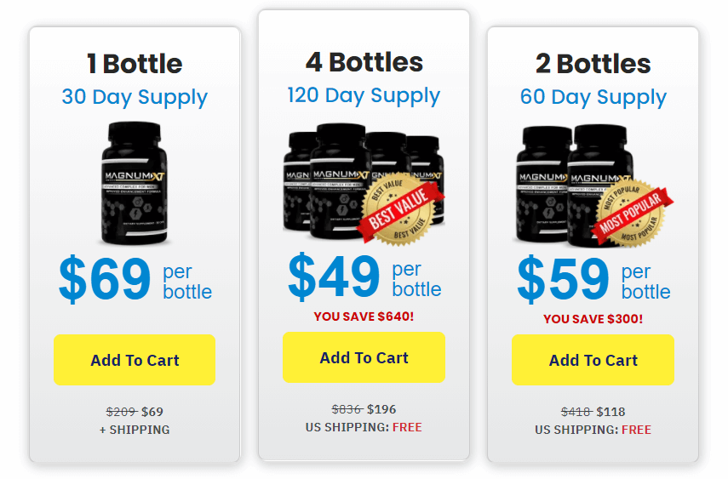Screen dimensions: 728x479
Task: Select the Best Value gold badge
Action: 400,208
